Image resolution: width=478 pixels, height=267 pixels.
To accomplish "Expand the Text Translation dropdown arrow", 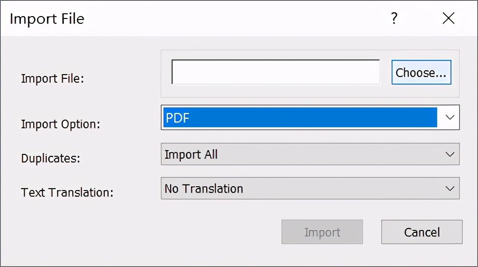I will point(449,188).
